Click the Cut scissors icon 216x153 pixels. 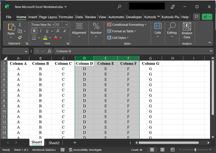(20, 25)
